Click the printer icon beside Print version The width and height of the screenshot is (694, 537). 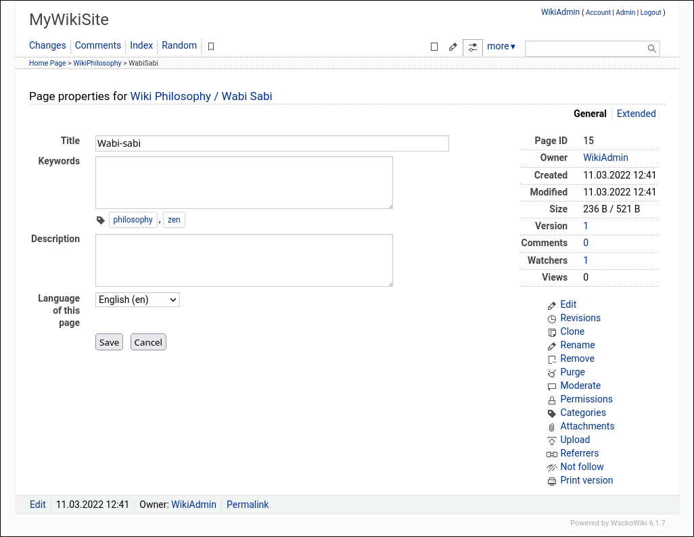[x=552, y=480]
